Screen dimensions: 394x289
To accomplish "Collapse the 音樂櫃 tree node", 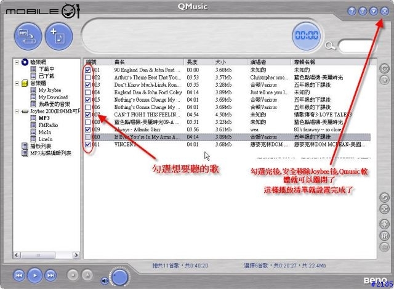I will (17, 83).
